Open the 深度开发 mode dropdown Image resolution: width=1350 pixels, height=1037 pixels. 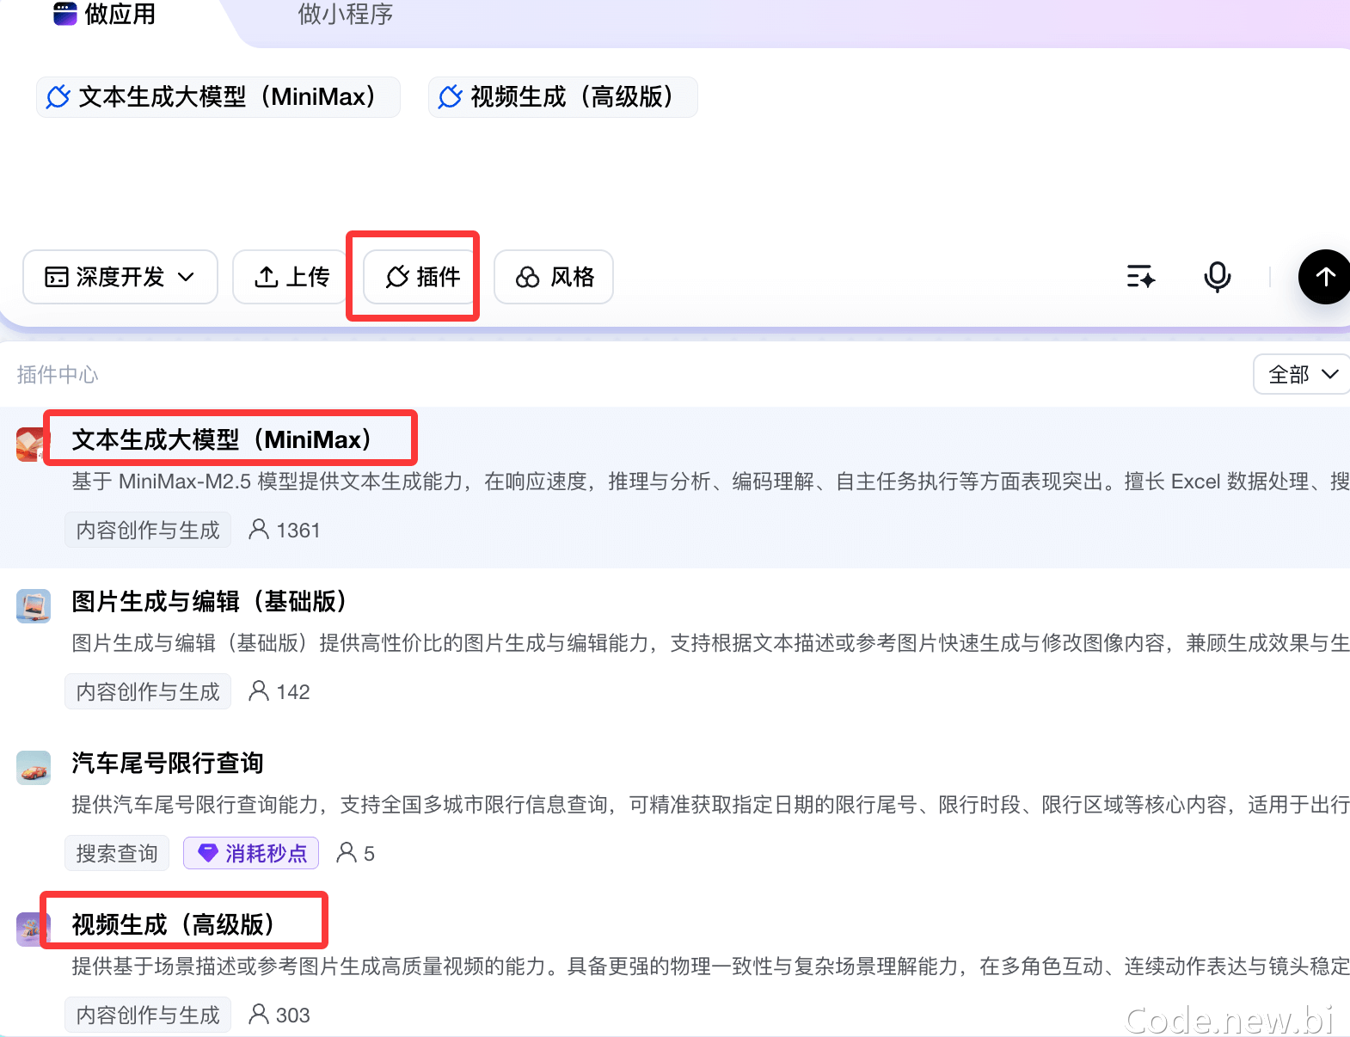pyautogui.click(x=120, y=277)
